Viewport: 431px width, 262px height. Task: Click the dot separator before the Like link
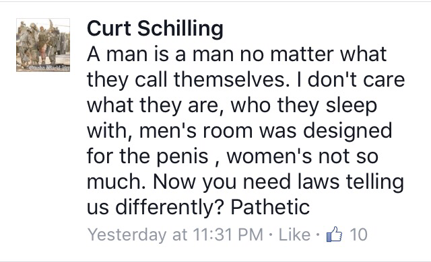[271, 235]
